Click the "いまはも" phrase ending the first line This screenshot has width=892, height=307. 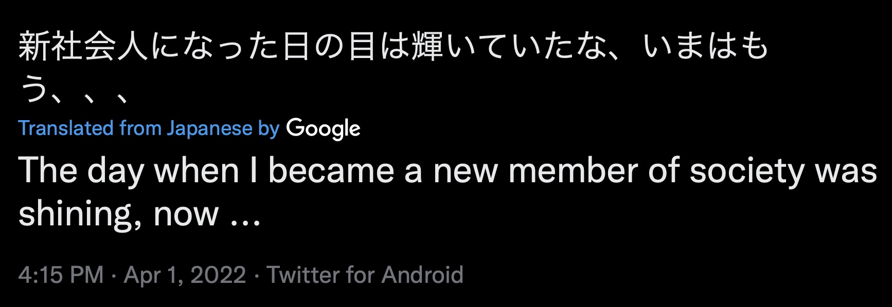pyautogui.click(x=706, y=47)
